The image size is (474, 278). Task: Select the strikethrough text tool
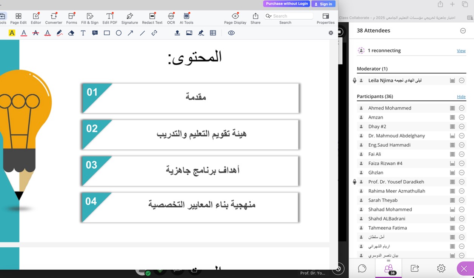[35, 33]
